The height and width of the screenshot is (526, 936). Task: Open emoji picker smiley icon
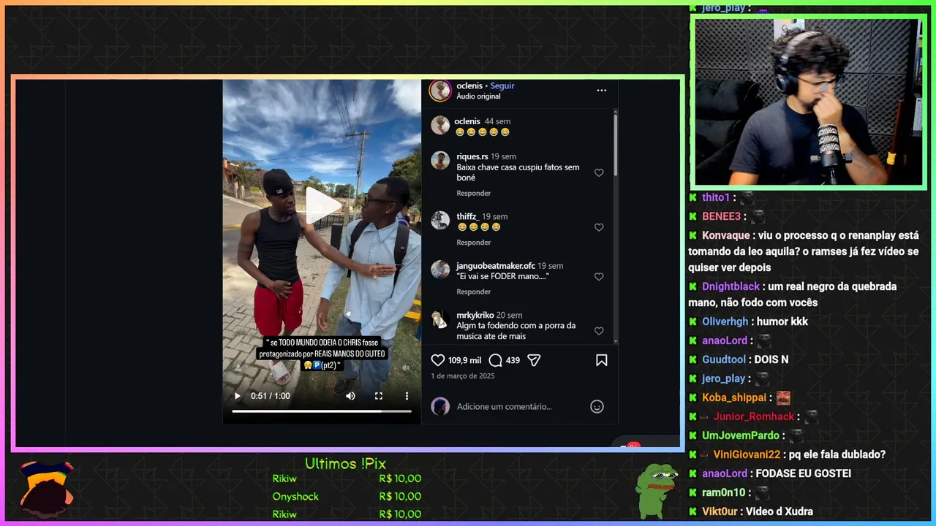[597, 407]
